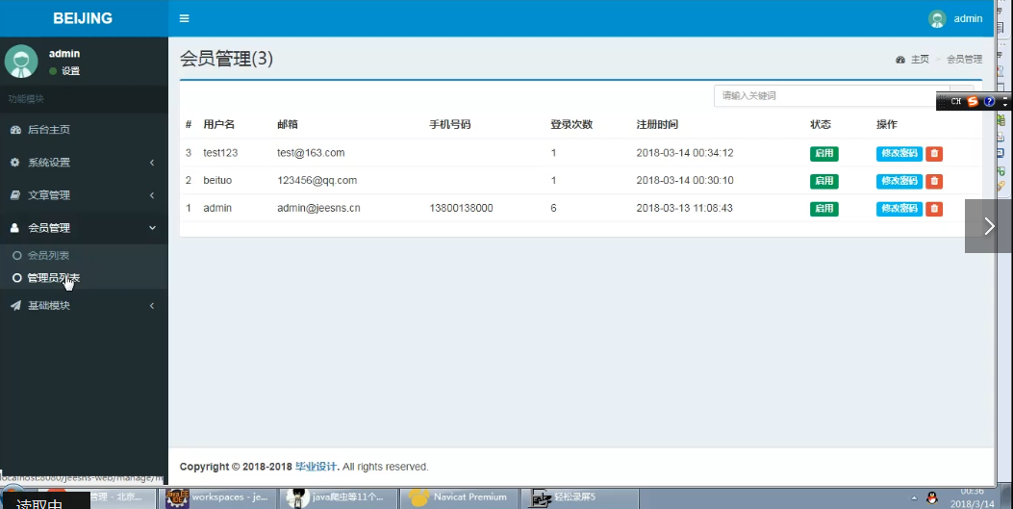The image size is (1013, 509).
Task: Expand the 基础模块 menu chevron
Action: coord(152,306)
